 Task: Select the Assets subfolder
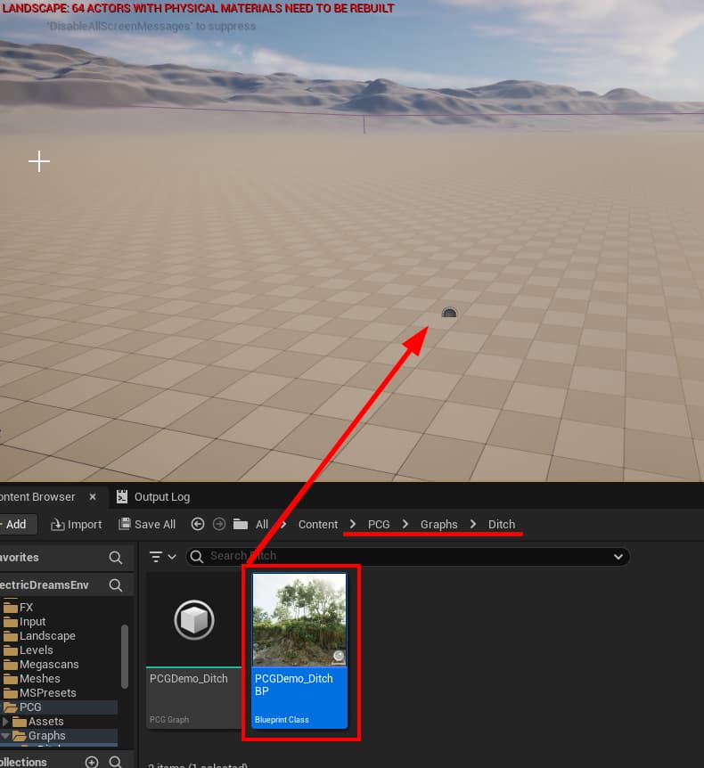[45, 722]
